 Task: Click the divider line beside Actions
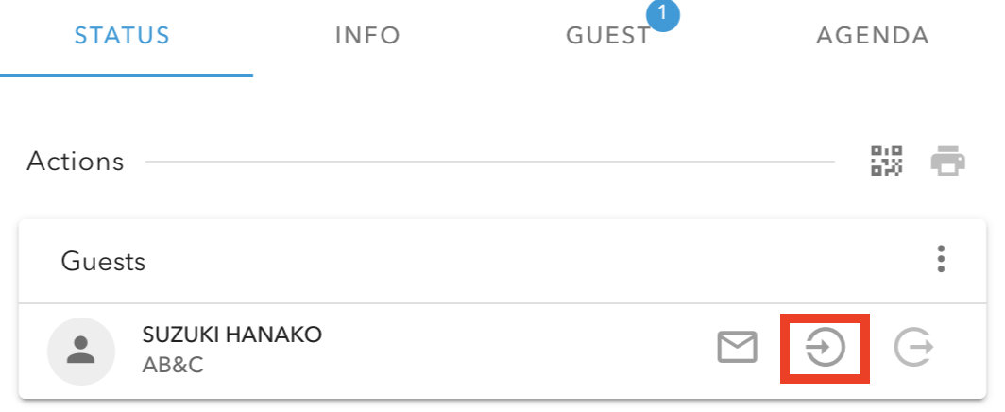click(x=490, y=162)
